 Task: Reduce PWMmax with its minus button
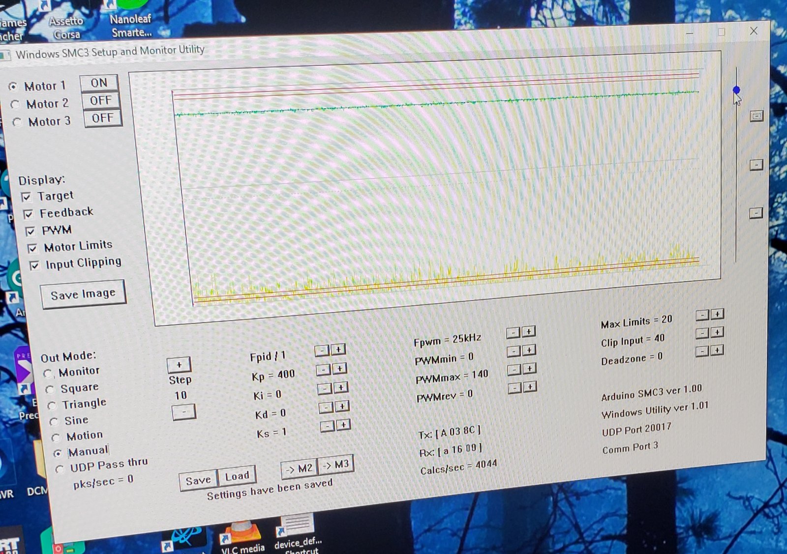pyautogui.click(x=514, y=369)
